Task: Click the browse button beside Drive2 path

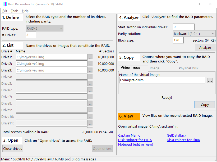Action: coord(90,64)
